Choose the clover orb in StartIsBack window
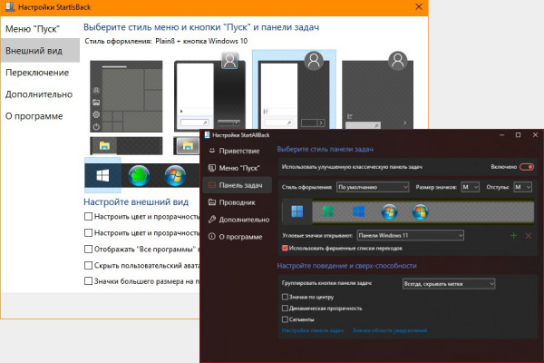Viewport: 544px width, 363px height. 139,175
